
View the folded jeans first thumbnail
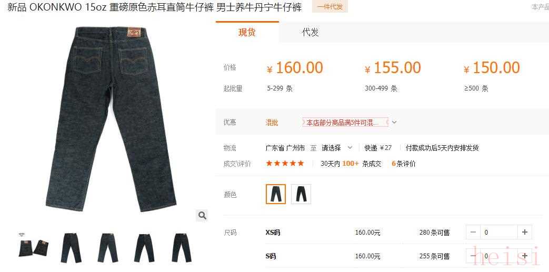pyautogui.click(x=34, y=247)
